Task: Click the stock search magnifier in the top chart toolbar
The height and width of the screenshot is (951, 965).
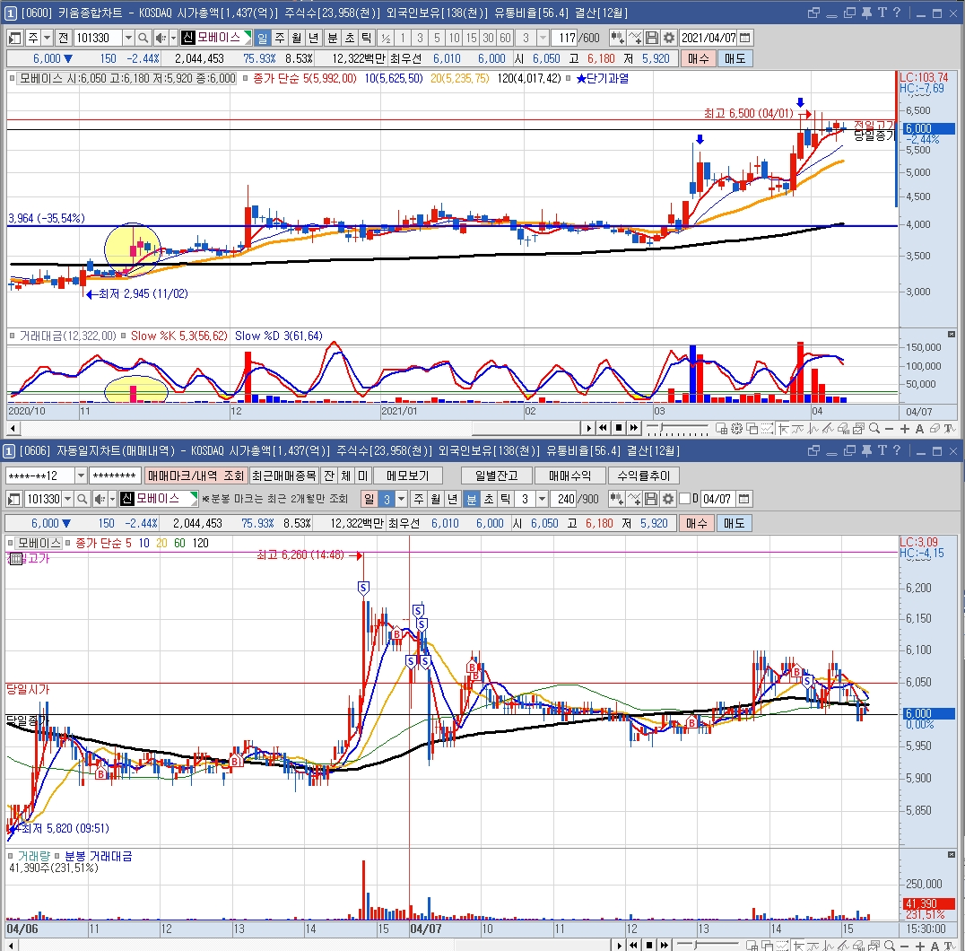Action: 143,39
